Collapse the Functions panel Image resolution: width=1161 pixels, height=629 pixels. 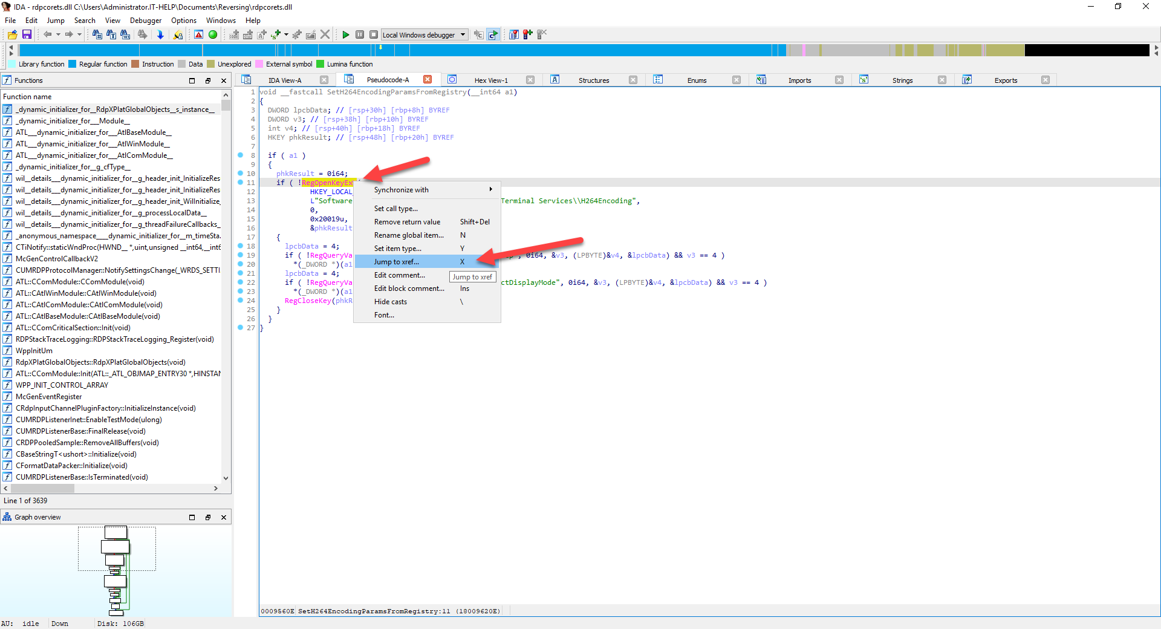[192, 80]
